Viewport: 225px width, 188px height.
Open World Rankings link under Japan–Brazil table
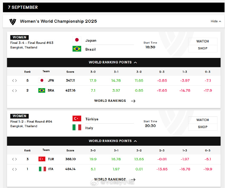[110, 101]
